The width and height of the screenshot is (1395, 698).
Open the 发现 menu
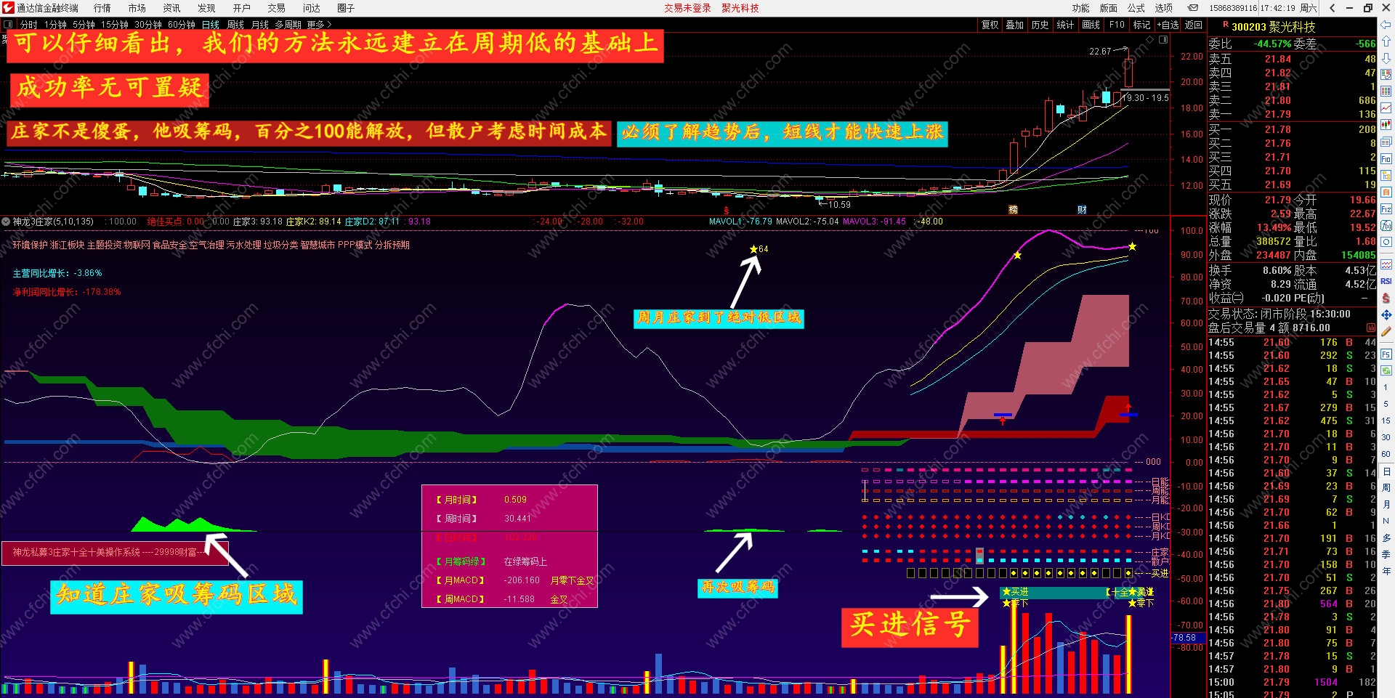point(206,8)
